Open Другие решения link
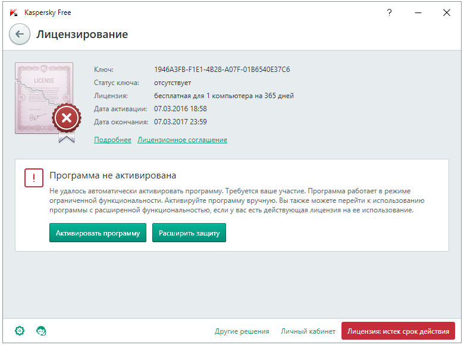The width and height of the screenshot is (464, 345). click(x=242, y=331)
